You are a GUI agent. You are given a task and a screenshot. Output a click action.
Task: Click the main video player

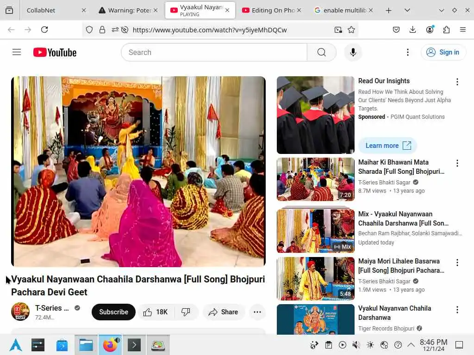point(138,171)
